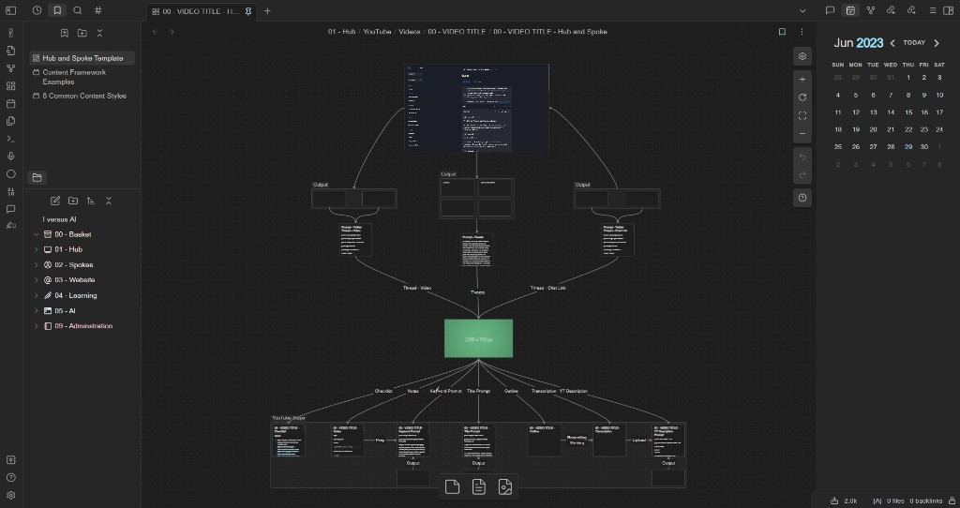
Task: Open canvas help button
Action: click(x=802, y=198)
